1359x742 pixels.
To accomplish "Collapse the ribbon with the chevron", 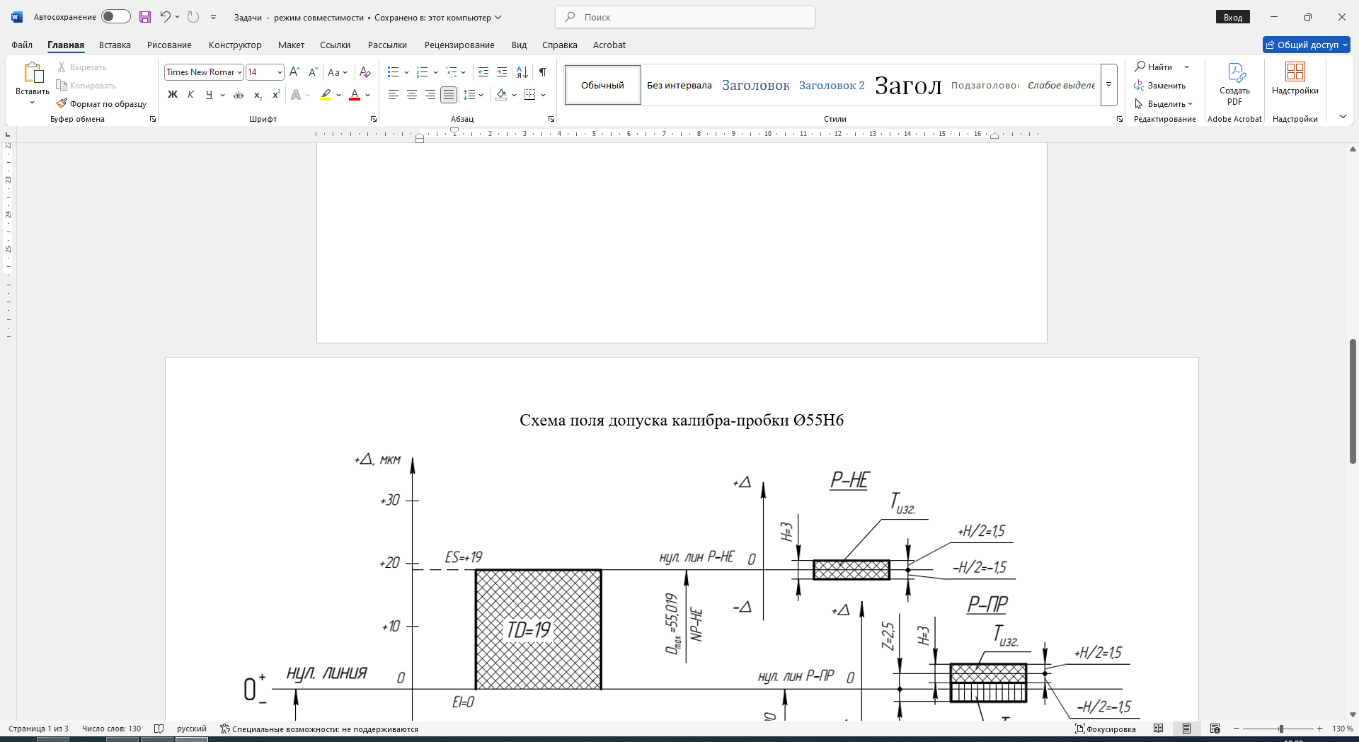I will tap(1343, 117).
